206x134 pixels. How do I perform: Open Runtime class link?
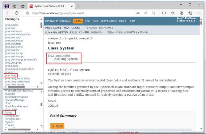[10, 94]
